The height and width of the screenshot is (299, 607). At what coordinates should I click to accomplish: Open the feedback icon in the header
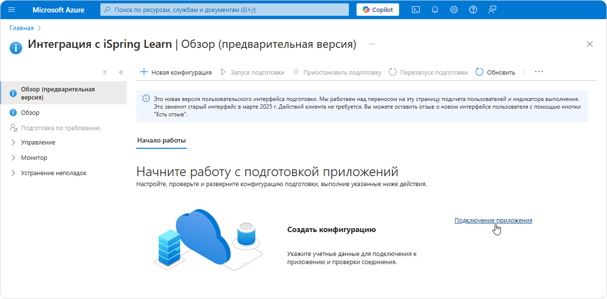492,10
